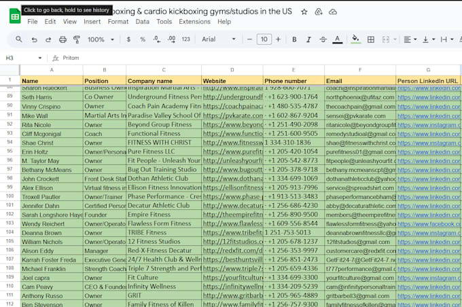This screenshot has height=307, width=462.
Task: Undo the last action
Action: click(34, 39)
